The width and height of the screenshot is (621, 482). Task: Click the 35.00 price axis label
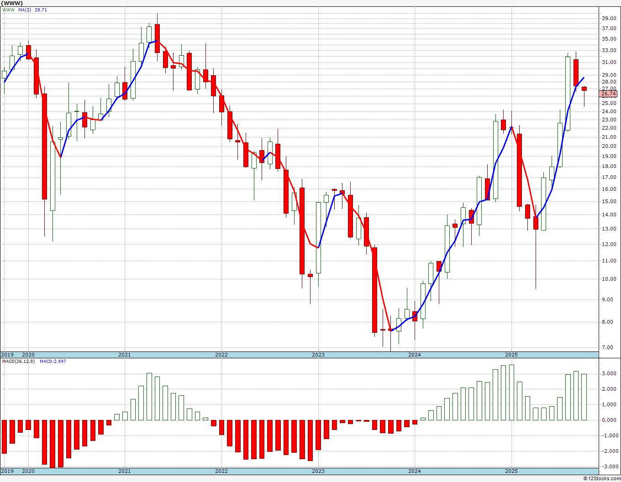[608, 39]
